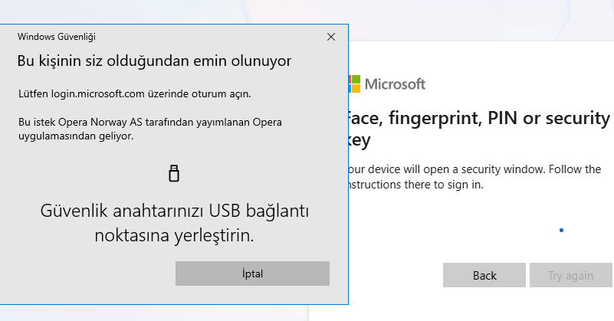
Task: Click the İptal button
Action: (x=252, y=274)
